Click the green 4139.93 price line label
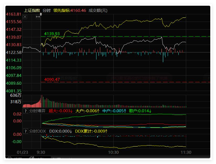Image resolution: width=216 pixels, height=164 pixels. point(52,34)
